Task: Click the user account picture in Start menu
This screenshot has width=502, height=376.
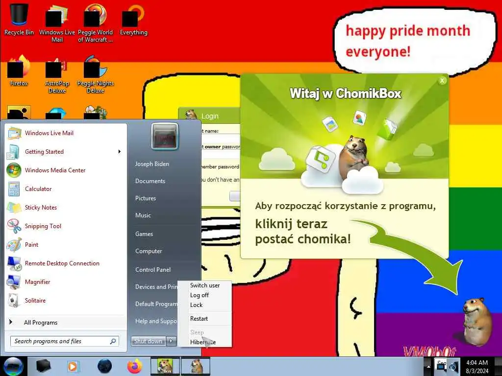Action: (165, 137)
